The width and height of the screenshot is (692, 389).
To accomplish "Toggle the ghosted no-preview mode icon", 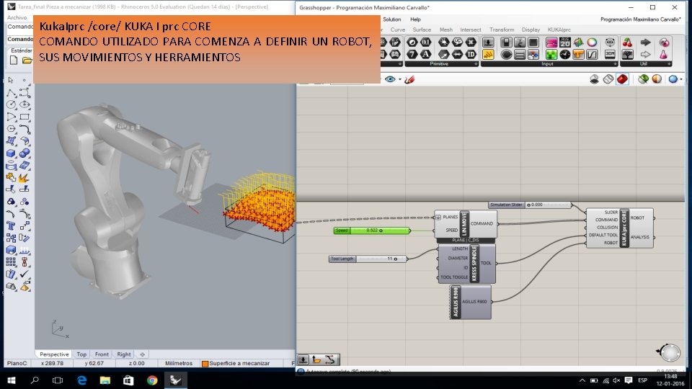I will [595, 79].
